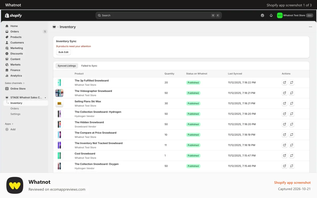Click Selling Plans Ski Wax thumbnail
The height and width of the screenshot is (198, 317).
coord(59,103)
